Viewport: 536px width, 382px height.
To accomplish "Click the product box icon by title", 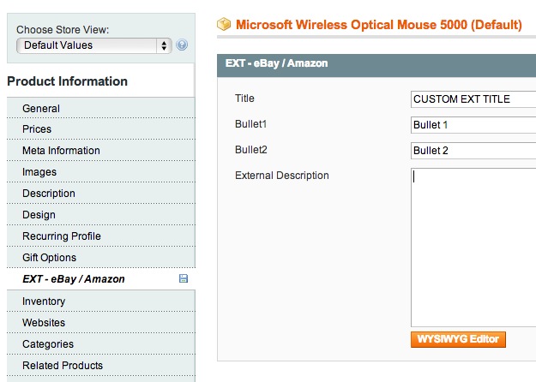I will (x=224, y=24).
